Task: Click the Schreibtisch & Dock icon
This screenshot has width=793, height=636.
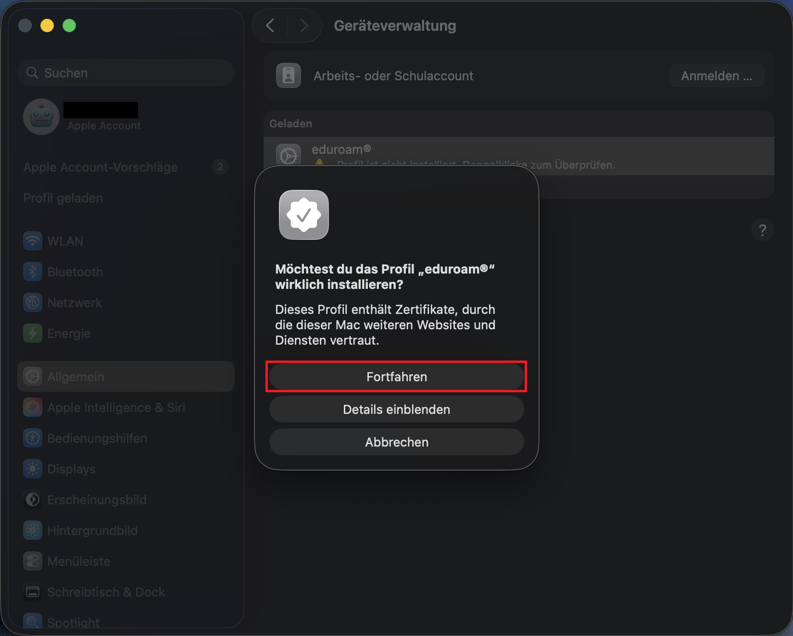Action: coord(33,592)
